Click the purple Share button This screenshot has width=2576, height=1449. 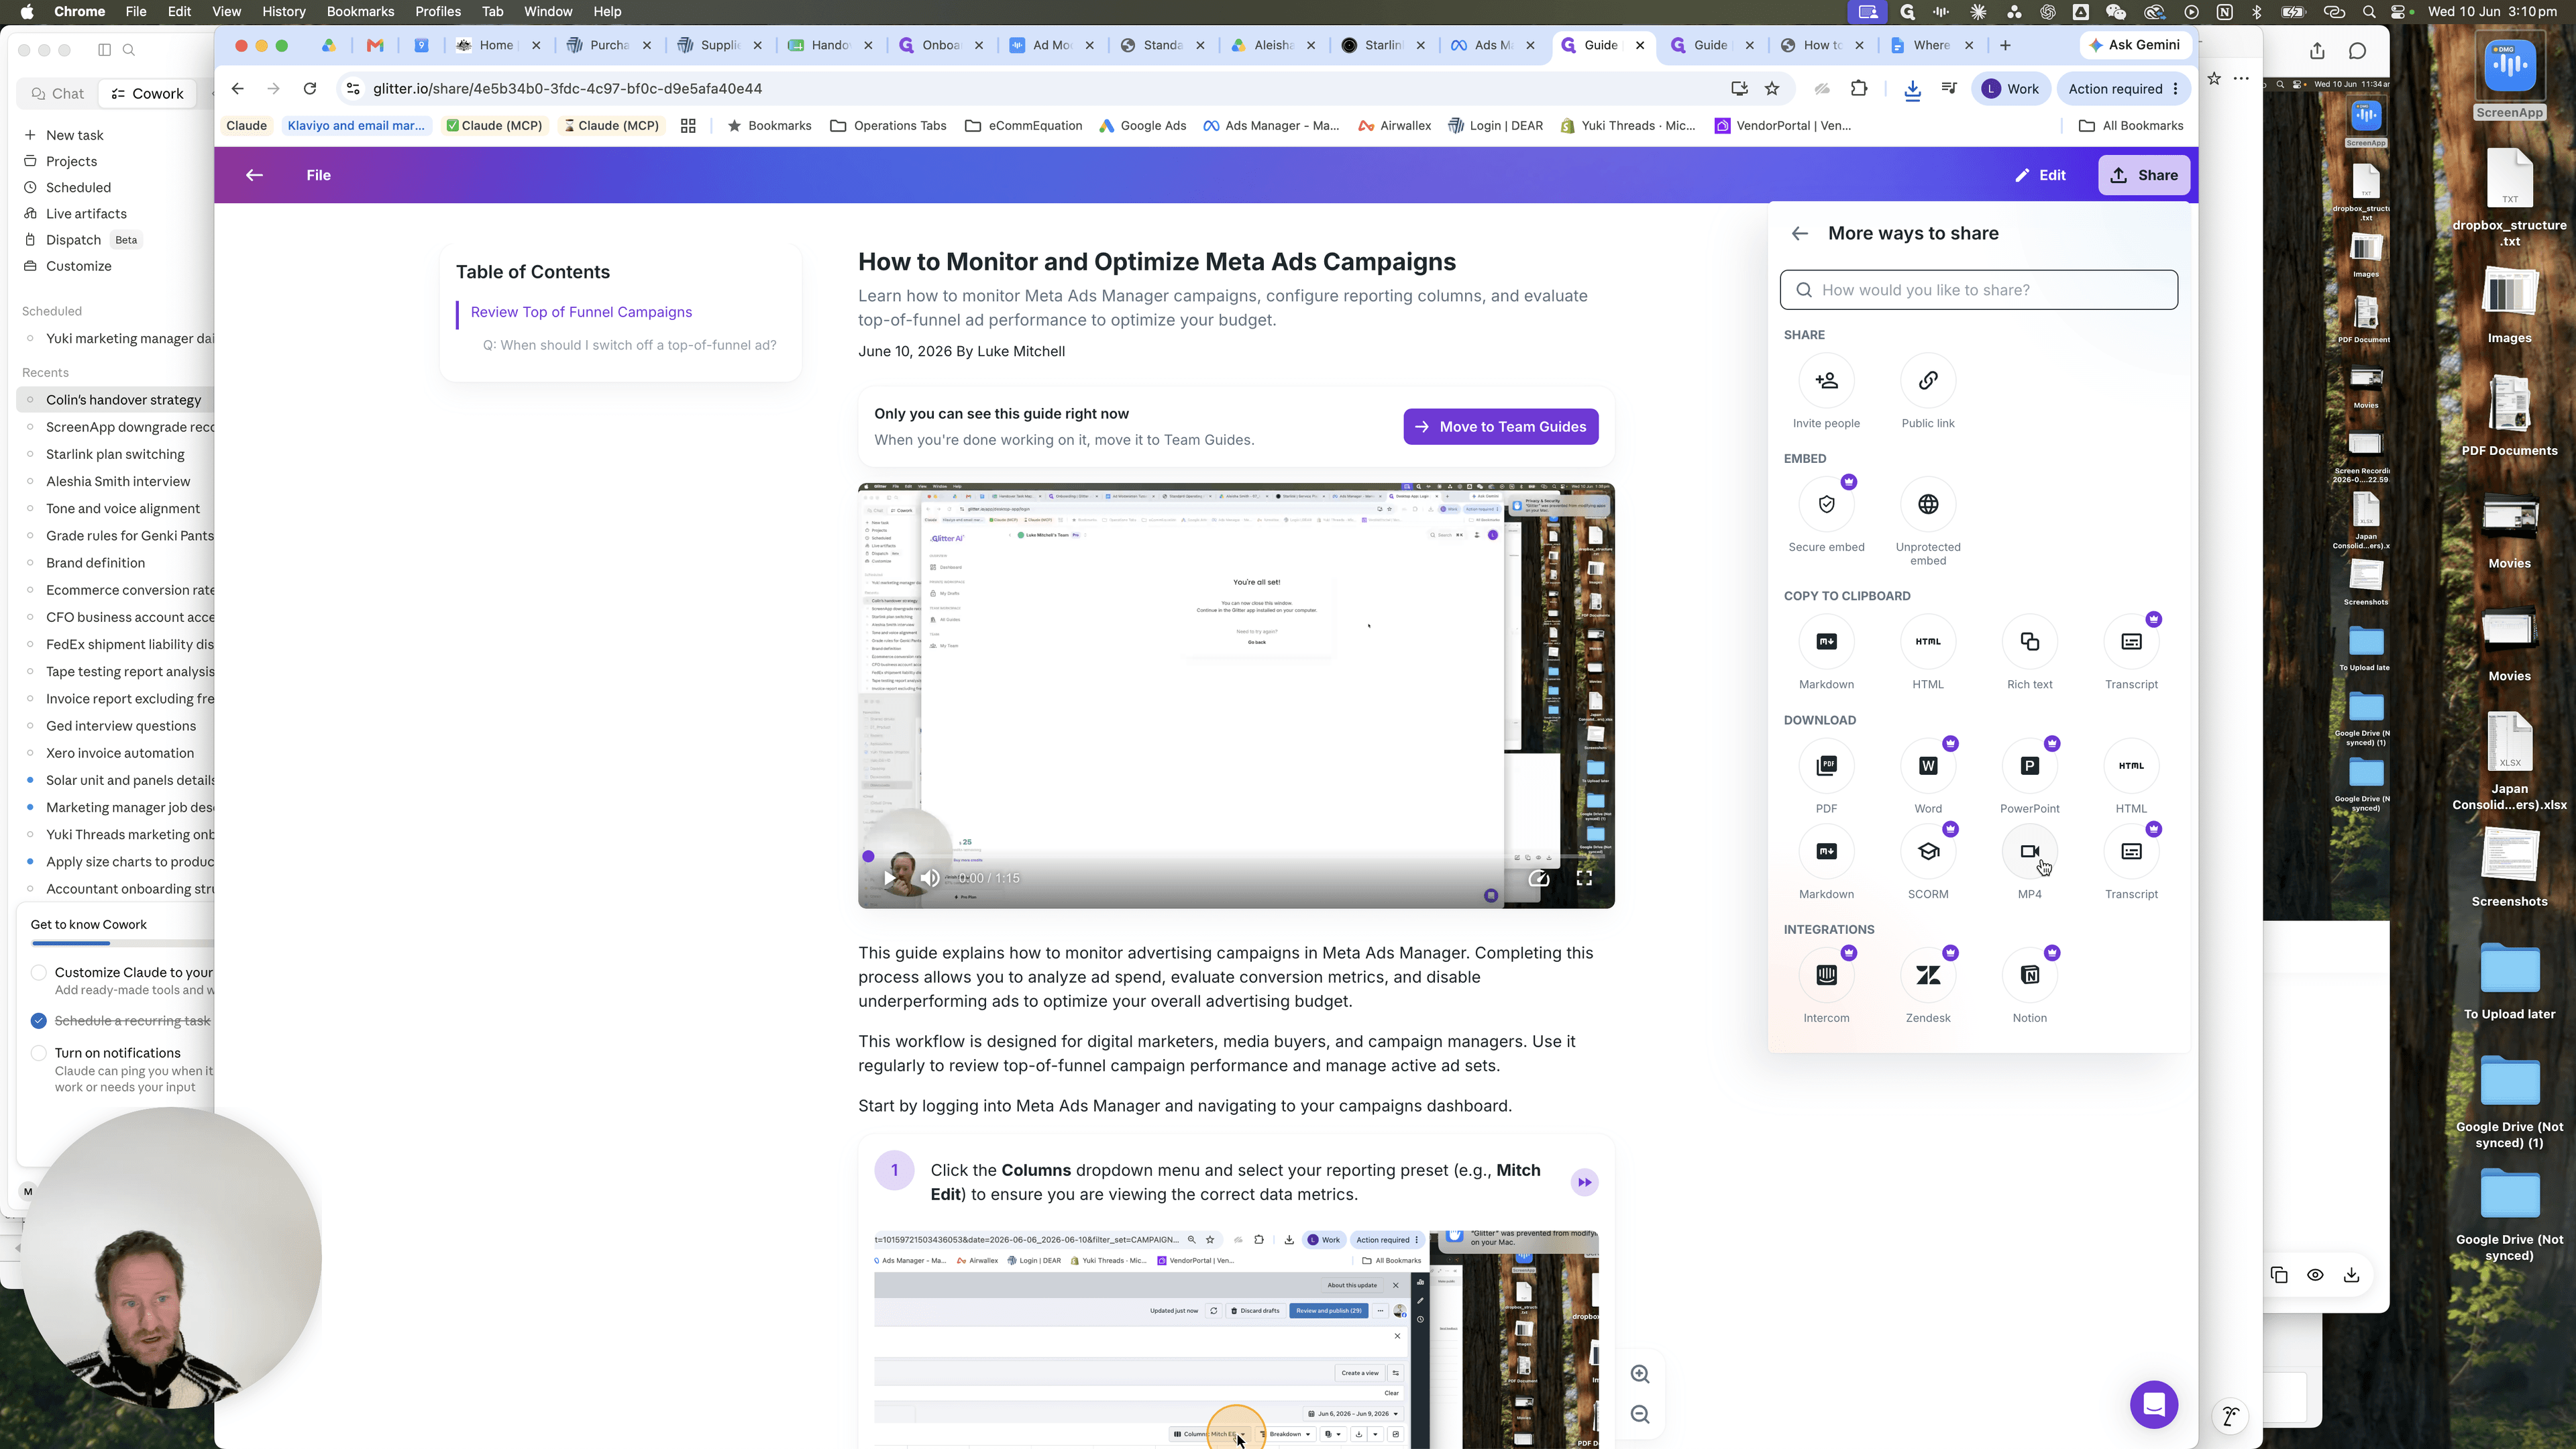[2144, 176]
